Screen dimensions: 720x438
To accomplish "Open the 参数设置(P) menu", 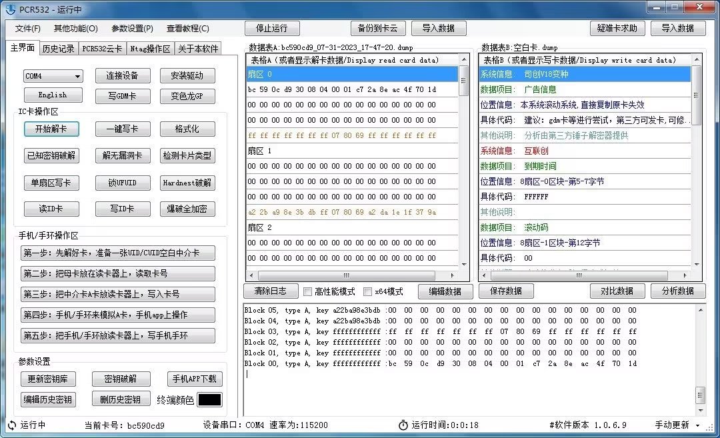I will (x=132, y=29).
